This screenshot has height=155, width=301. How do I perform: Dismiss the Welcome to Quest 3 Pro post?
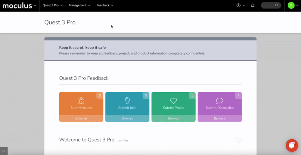(x=239, y=140)
